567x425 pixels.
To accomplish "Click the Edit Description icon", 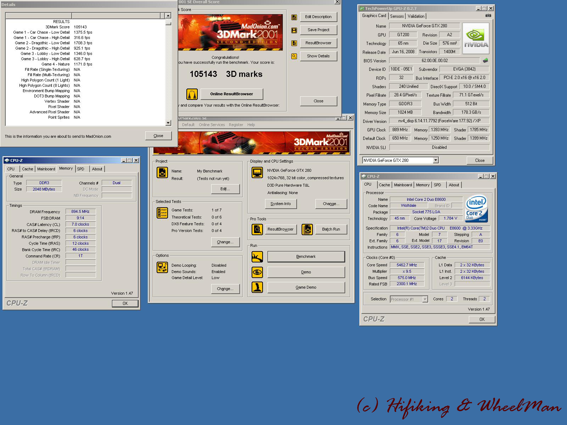I will (294, 17).
